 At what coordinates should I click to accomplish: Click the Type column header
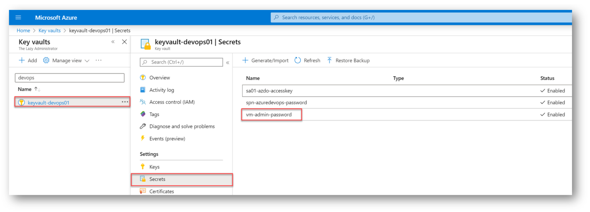coord(398,78)
